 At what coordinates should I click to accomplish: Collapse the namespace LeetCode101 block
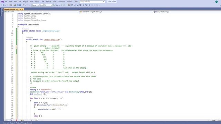[x=17, y=24]
